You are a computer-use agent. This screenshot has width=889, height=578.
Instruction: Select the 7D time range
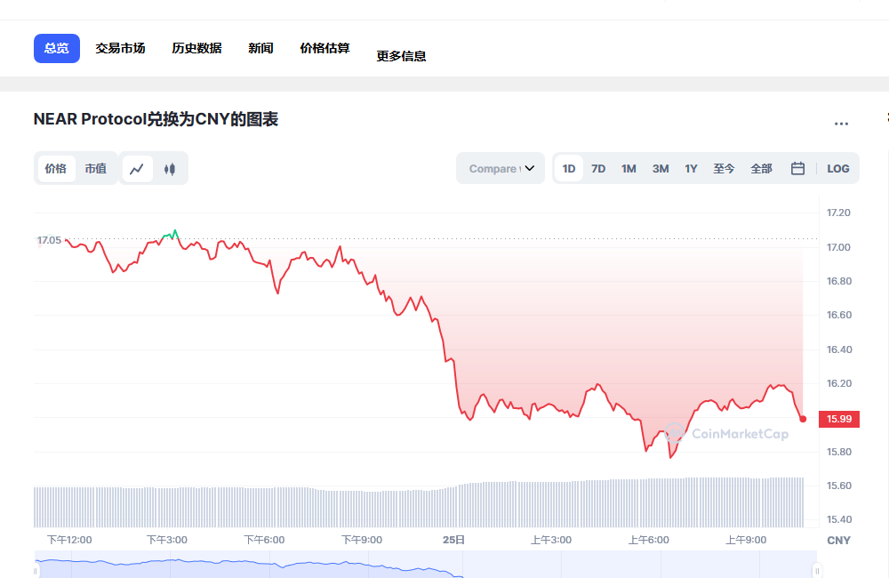[598, 168]
